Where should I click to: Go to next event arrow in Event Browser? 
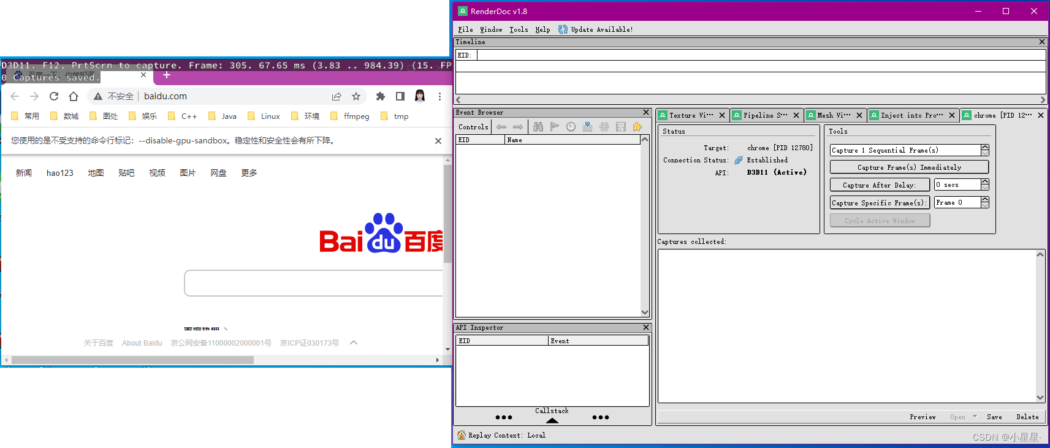pyautogui.click(x=518, y=127)
